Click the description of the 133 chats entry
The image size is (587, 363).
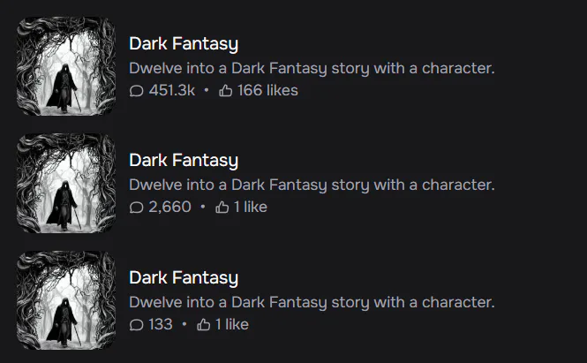click(312, 303)
